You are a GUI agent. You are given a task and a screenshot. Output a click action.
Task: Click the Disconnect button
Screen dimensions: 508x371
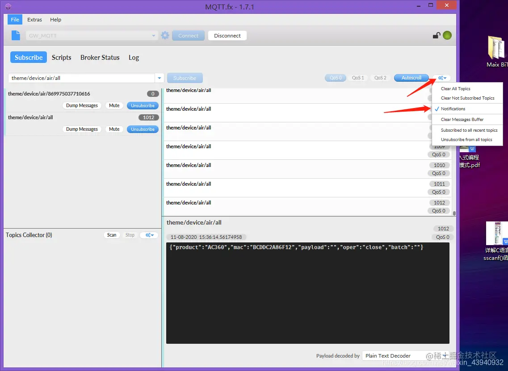[x=227, y=36]
